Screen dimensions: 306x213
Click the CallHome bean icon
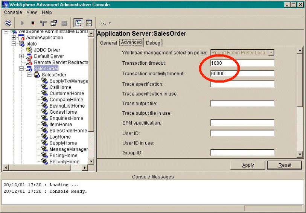click(x=44, y=87)
